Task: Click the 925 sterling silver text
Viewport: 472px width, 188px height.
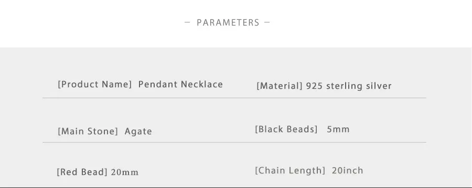Action: point(349,86)
